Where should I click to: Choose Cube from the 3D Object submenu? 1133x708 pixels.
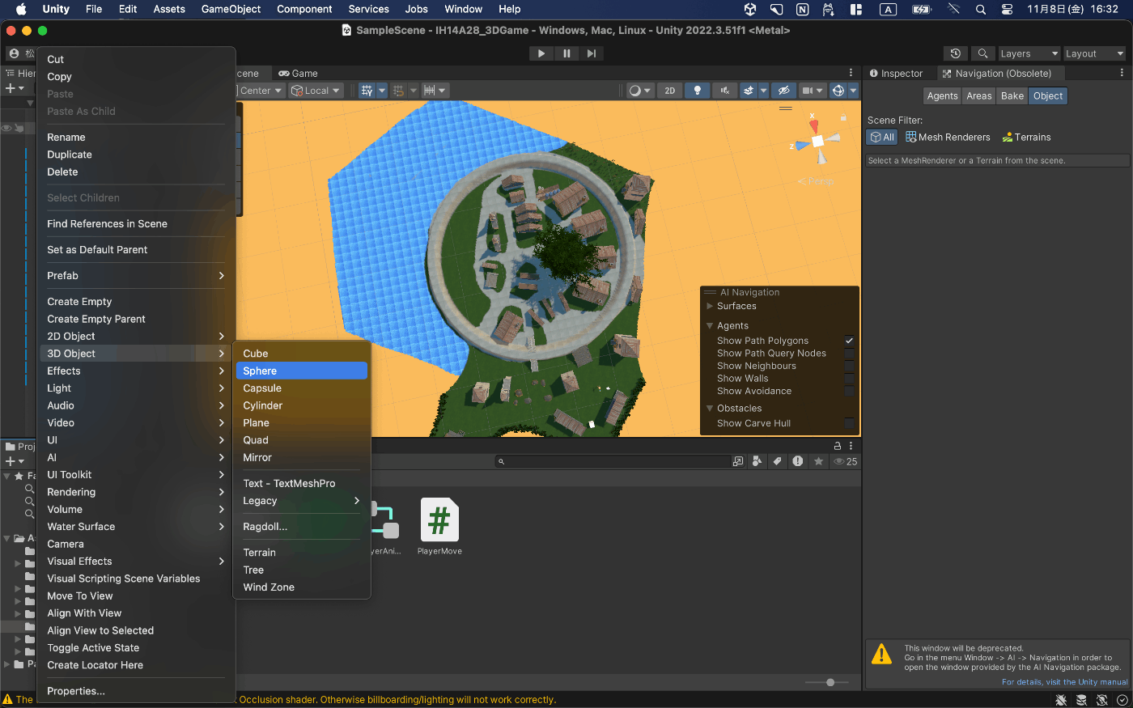pyautogui.click(x=301, y=354)
